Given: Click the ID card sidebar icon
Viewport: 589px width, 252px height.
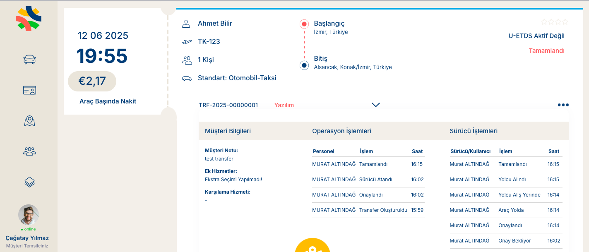Looking at the screenshot, I should [x=29, y=90].
